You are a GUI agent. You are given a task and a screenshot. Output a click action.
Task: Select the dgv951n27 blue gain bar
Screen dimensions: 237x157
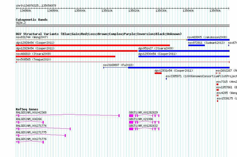(184, 51)
